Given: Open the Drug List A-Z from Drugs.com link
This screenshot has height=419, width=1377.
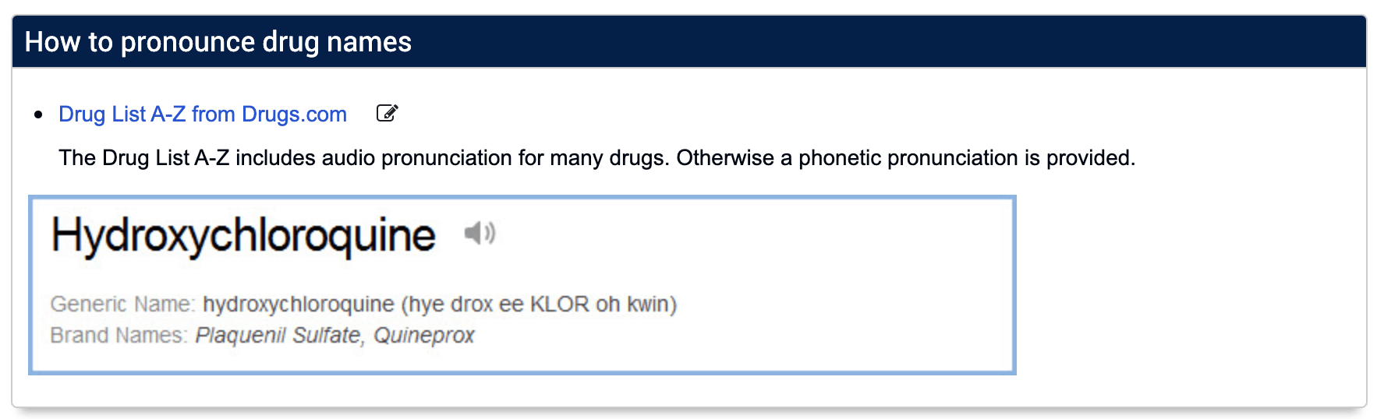Looking at the screenshot, I should tap(203, 114).
